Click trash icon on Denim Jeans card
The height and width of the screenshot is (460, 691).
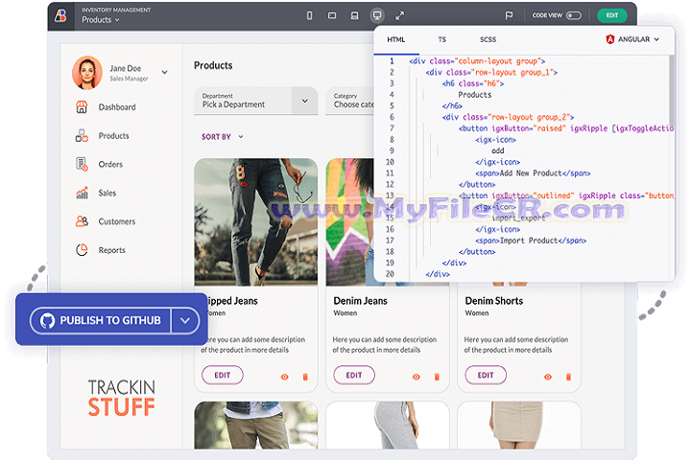tap(437, 377)
